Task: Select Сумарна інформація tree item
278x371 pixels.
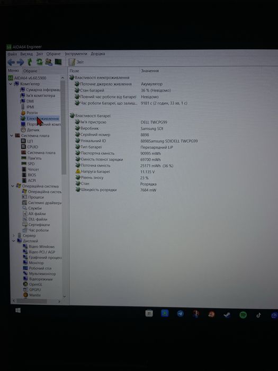Action: (40, 90)
